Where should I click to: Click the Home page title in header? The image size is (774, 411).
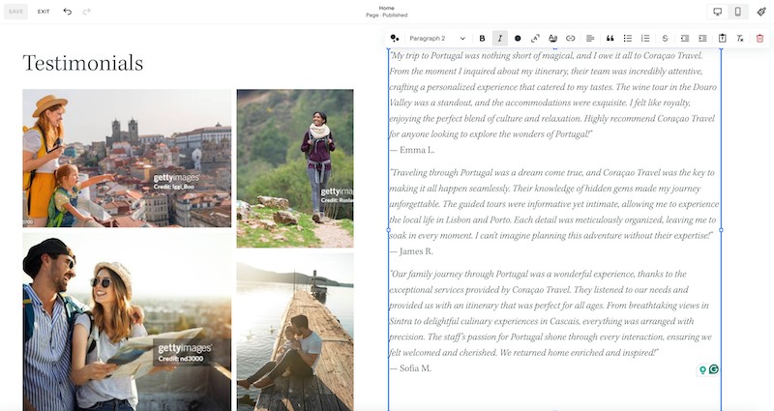pyautogui.click(x=386, y=8)
